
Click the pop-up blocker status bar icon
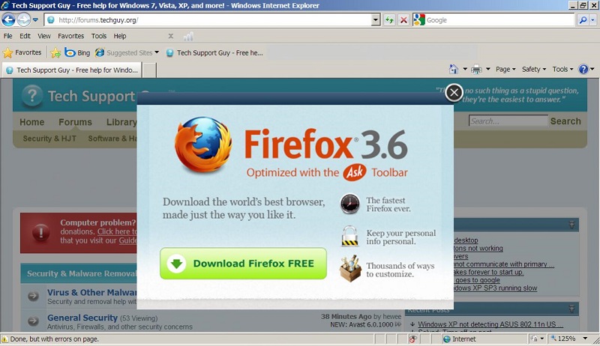412,339
